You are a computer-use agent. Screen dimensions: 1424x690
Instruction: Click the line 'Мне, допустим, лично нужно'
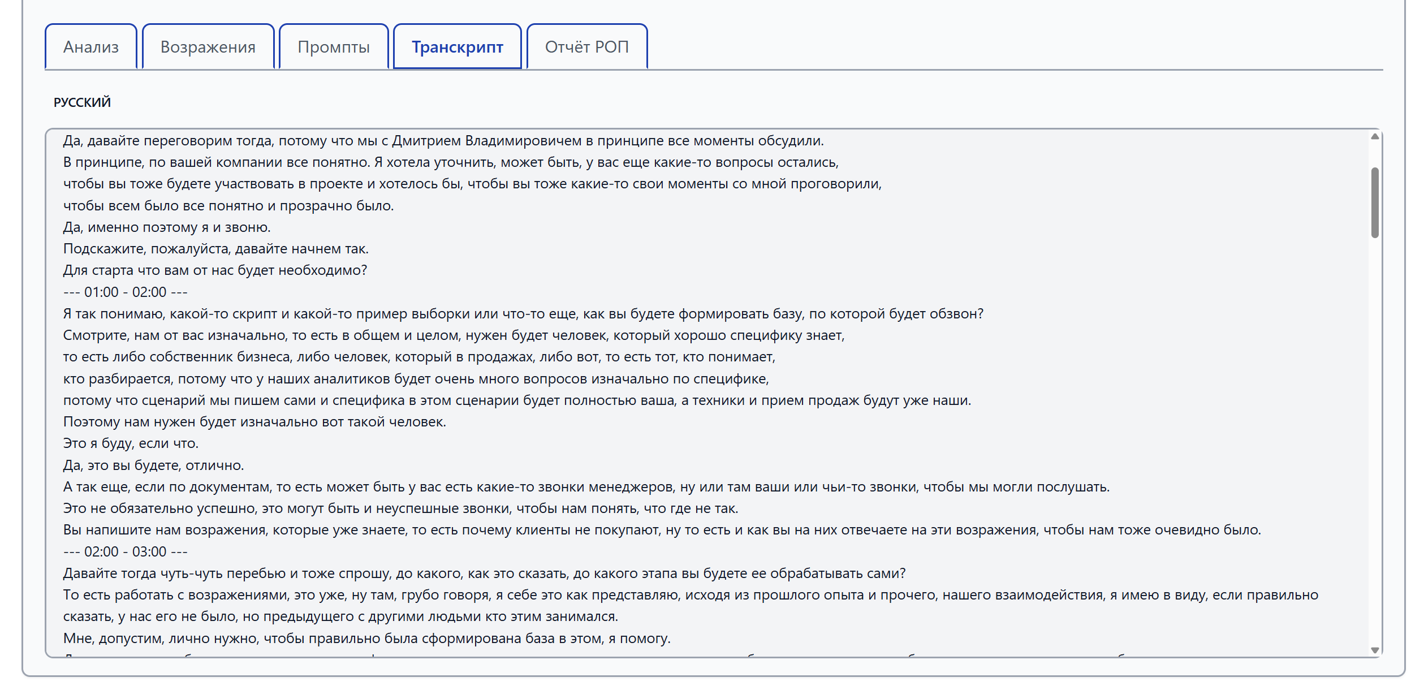[x=366, y=638]
